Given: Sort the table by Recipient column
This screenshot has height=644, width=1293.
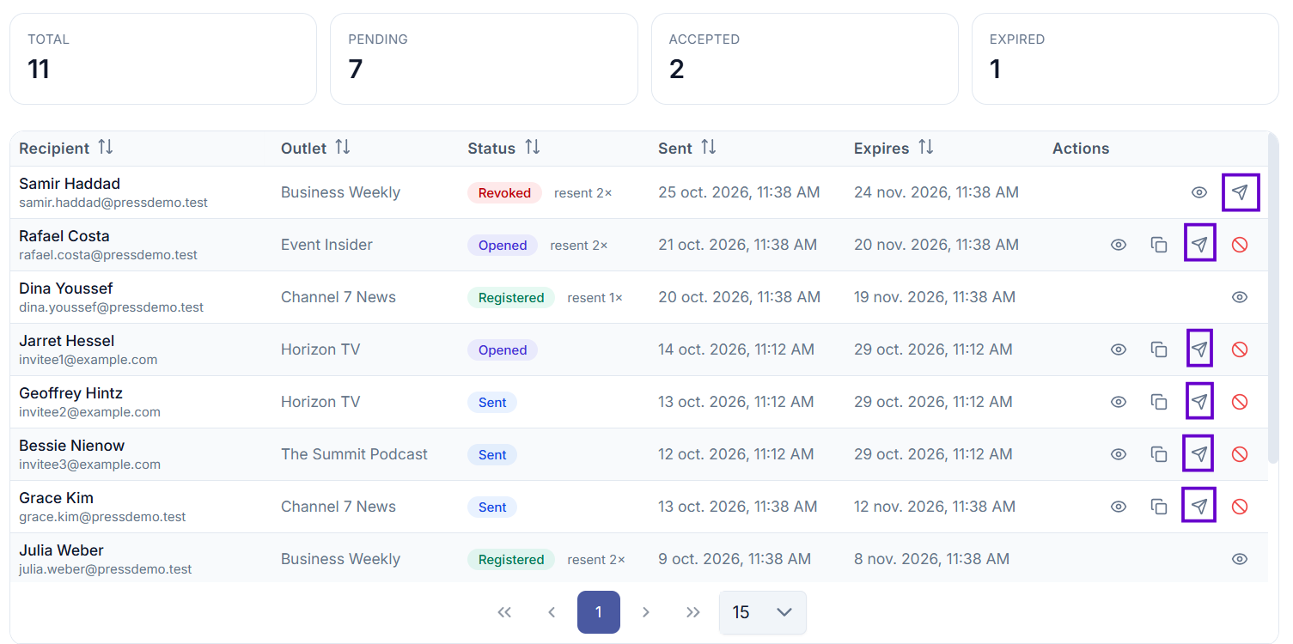Looking at the screenshot, I should pos(105,148).
